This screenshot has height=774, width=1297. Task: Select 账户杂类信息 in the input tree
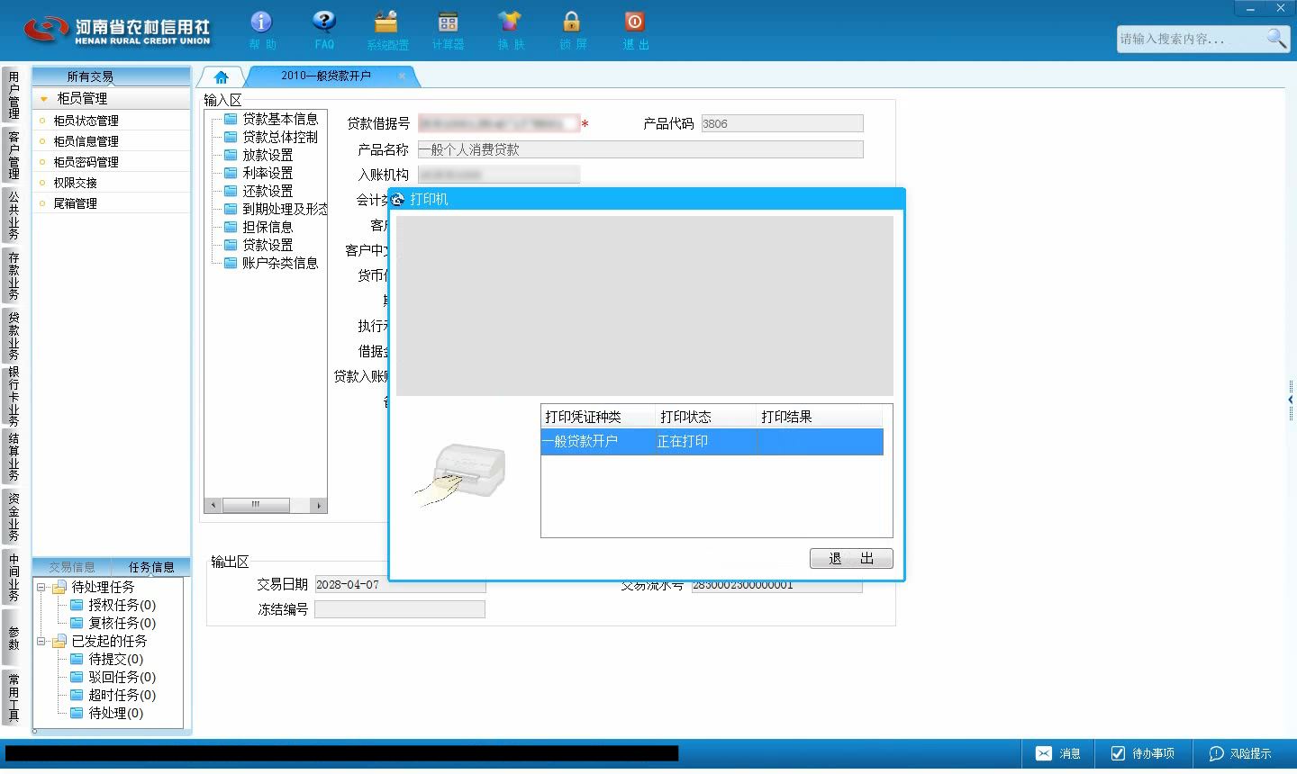point(279,263)
